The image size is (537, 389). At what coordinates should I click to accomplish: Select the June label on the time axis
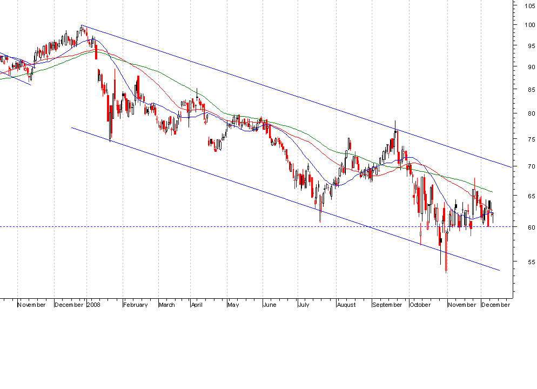(x=270, y=305)
